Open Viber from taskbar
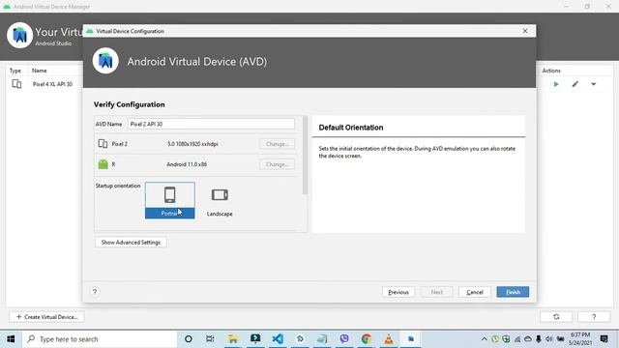 click(x=344, y=339)
